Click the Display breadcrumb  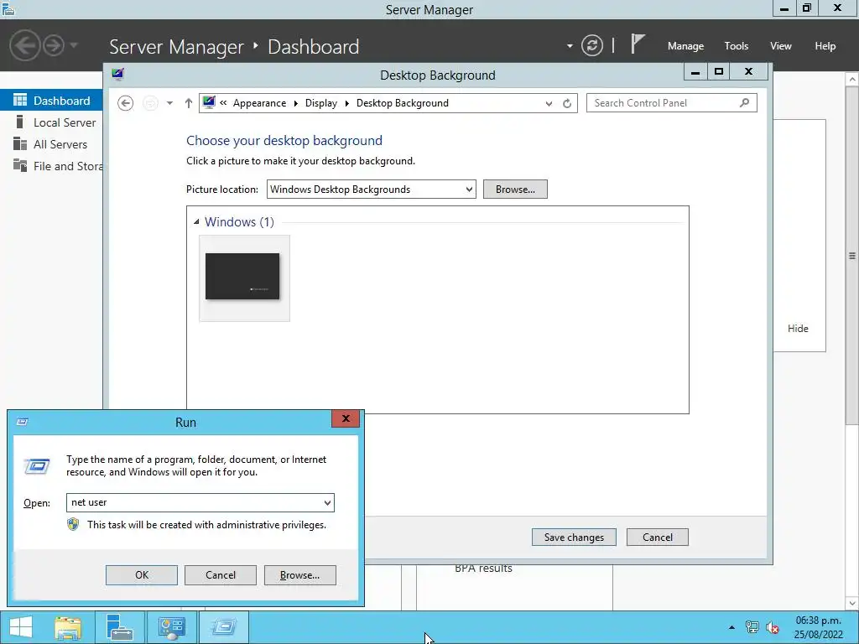click(321, 103)
